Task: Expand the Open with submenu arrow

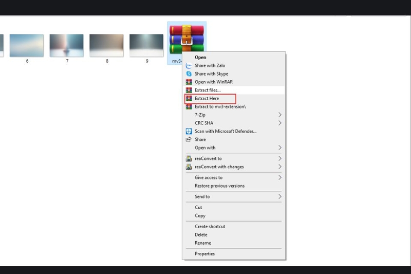Action: [x=279, y=148]
